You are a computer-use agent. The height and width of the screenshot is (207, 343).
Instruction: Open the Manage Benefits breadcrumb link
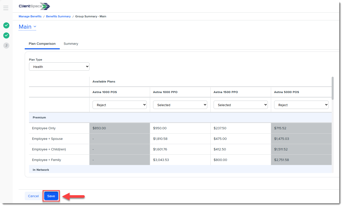(30, 16)
